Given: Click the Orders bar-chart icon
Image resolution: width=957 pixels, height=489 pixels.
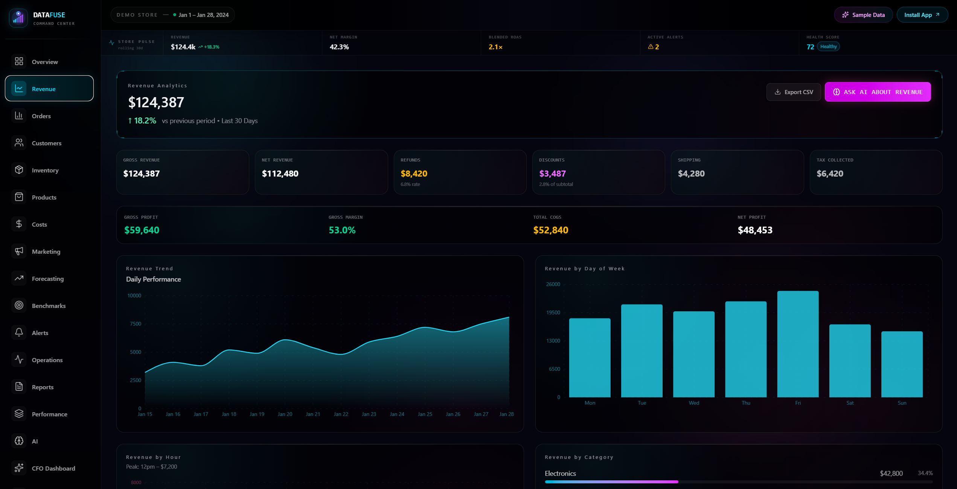Looking at the screenshot, I should (x=19, y=116).
